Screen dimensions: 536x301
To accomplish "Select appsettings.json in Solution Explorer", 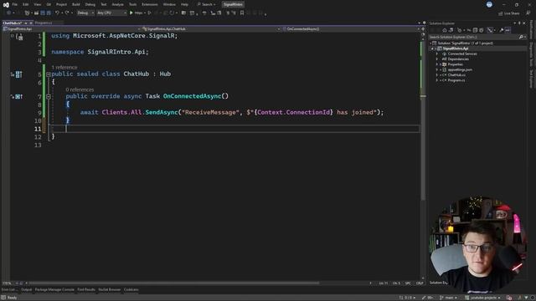I will coord(460,69).
